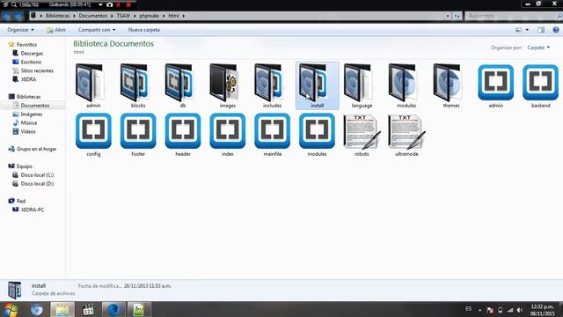Go to TSAW in the address path
The image size is (563, 317).
(x=123, y=16)
